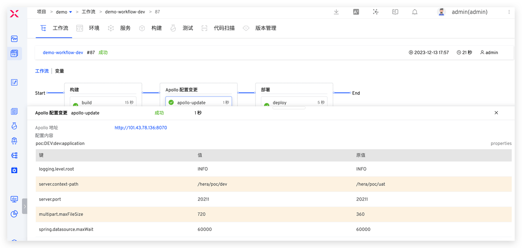
Task: Click the demo-workflow-dev workflow name link
Action: tap(63, 53)
